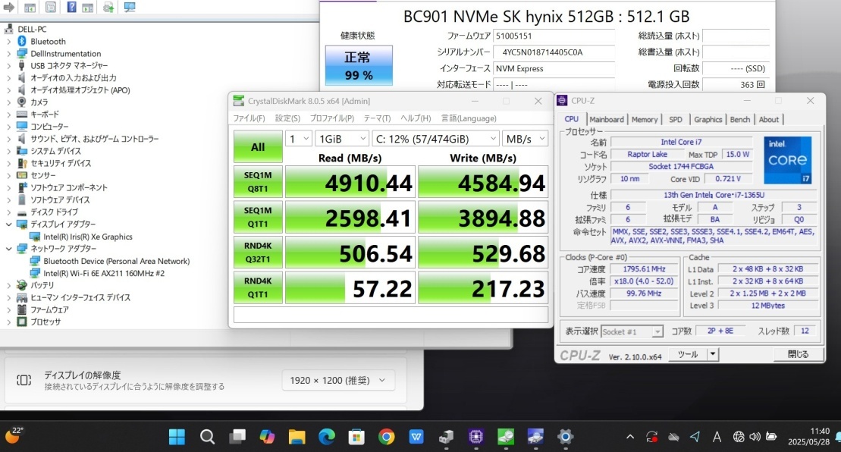The width and height of the screenshot is (841, 452).
Task: Switch to the Bench tab in CPU-Z
Action: pyautogui.click(x=740, y=120)
